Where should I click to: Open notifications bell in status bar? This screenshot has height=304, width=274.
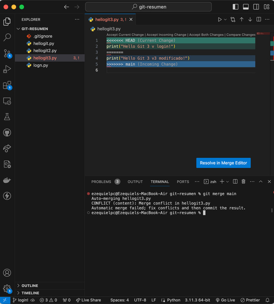[268, 300]
